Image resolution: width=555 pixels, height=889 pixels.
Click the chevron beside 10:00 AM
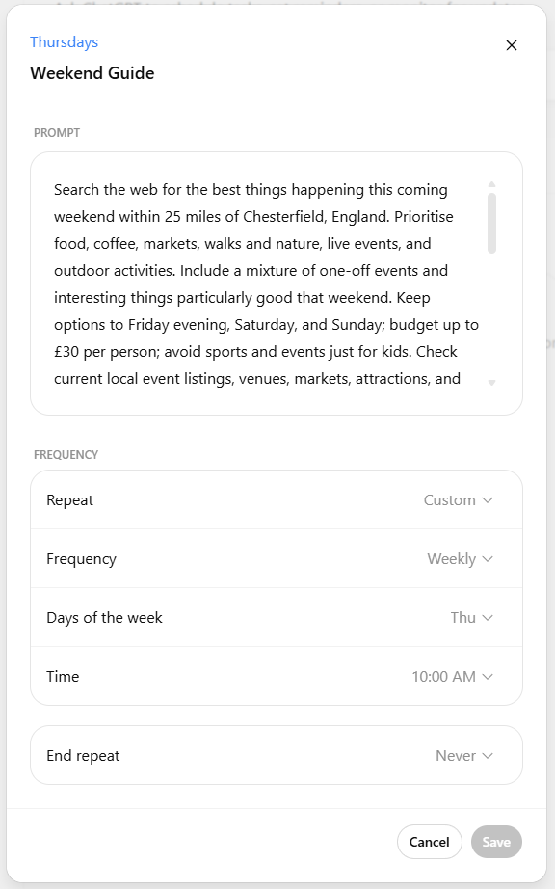click(x=488, y=676)
